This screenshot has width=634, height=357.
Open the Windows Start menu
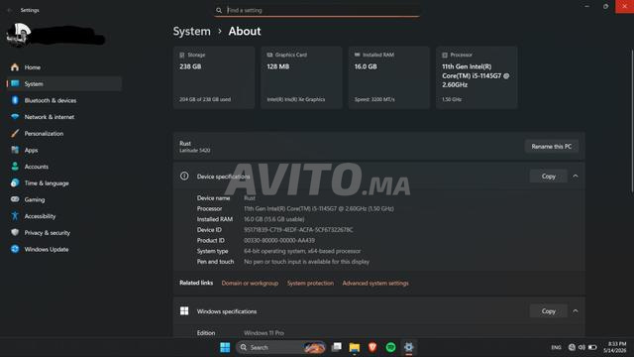pos(225,347)
